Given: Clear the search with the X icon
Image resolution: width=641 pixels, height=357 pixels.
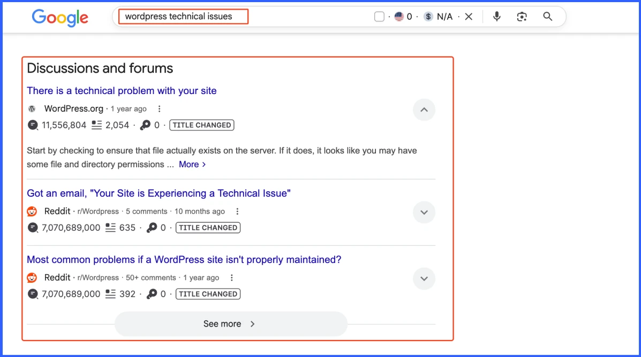Looking at the screenshot, I should tap(469, 17).
